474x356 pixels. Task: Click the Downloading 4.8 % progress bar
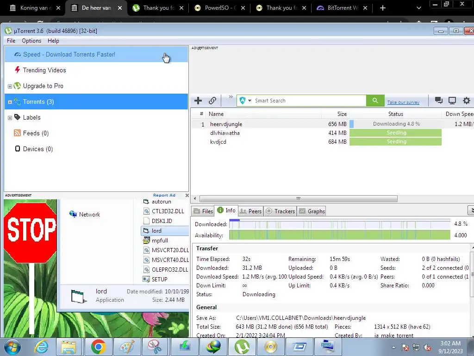click(395, 124)
